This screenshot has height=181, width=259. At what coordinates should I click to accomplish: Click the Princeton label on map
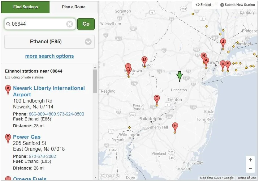pos(179,90)
